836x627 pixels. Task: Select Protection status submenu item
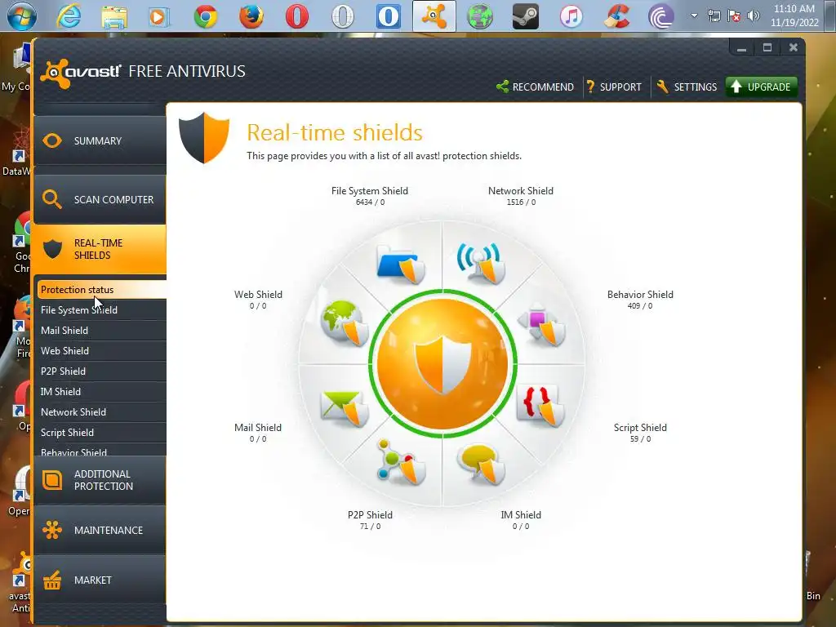click(x=102, y=290)
